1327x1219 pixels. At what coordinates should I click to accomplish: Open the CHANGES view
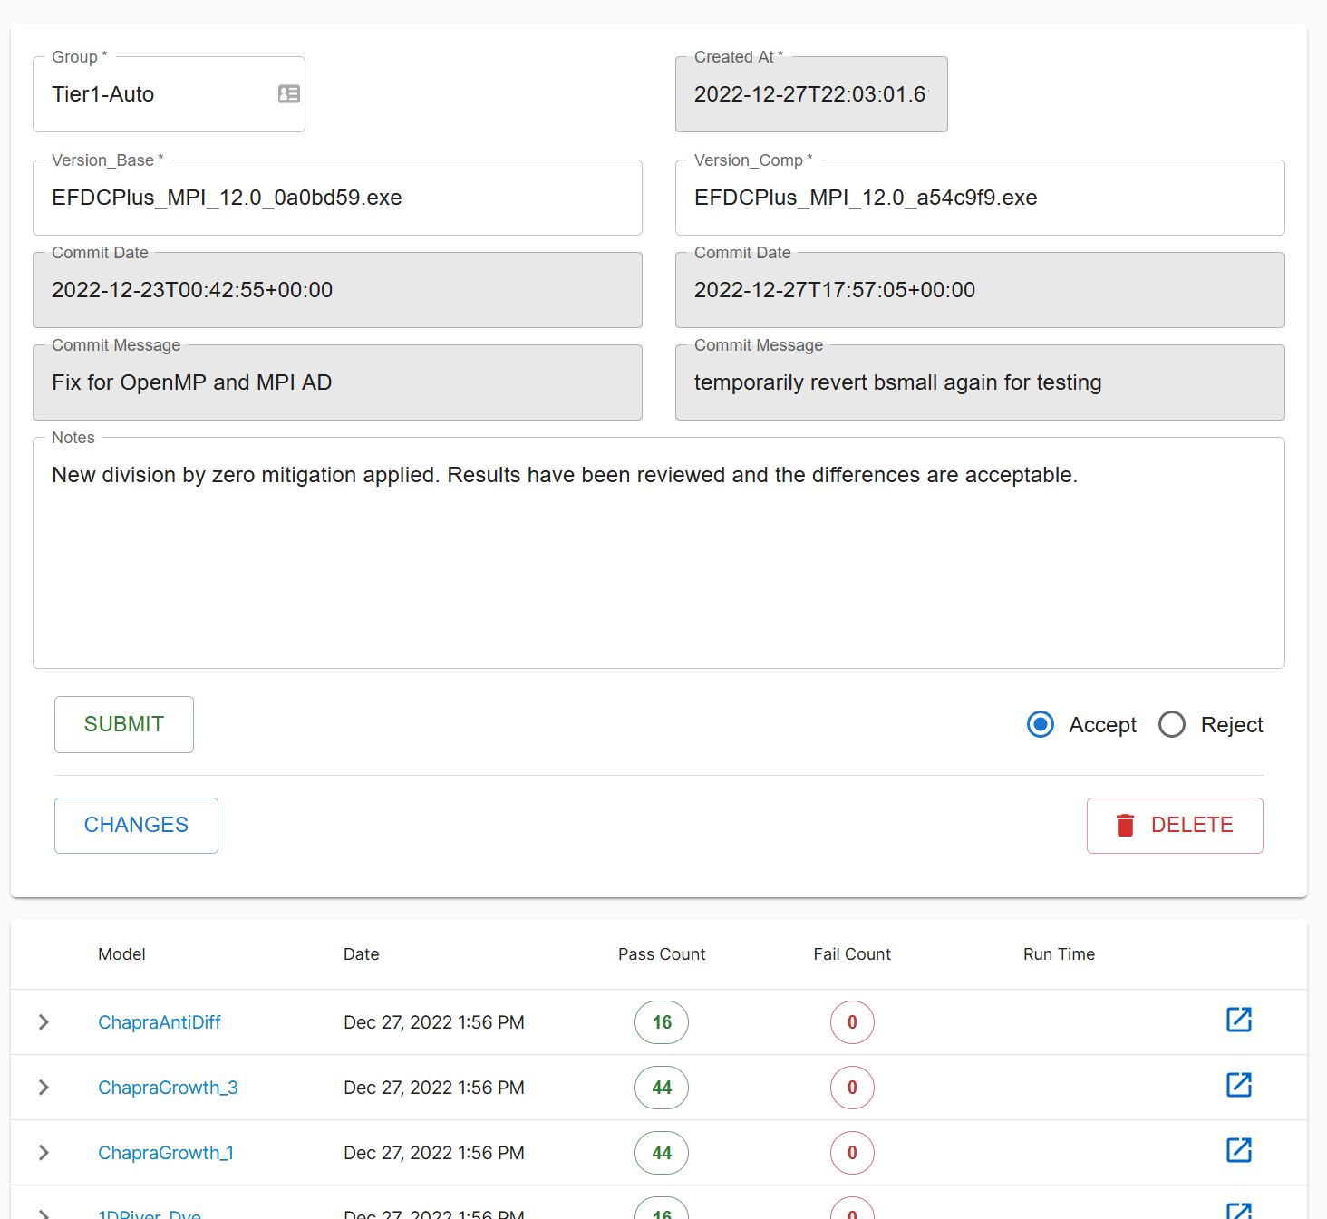pos(135,825)
